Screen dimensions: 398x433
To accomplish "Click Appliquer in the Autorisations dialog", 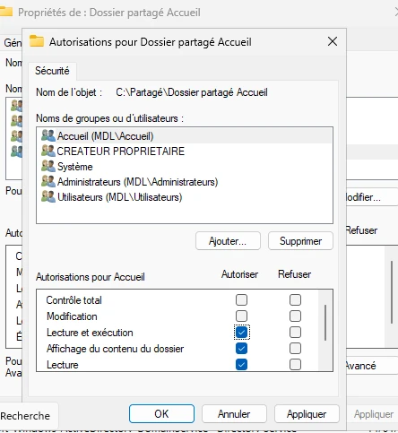I will (307, 414).
